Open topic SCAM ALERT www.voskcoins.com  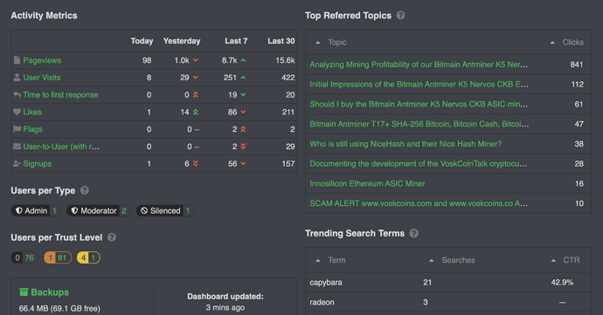[x=419, y=203]
